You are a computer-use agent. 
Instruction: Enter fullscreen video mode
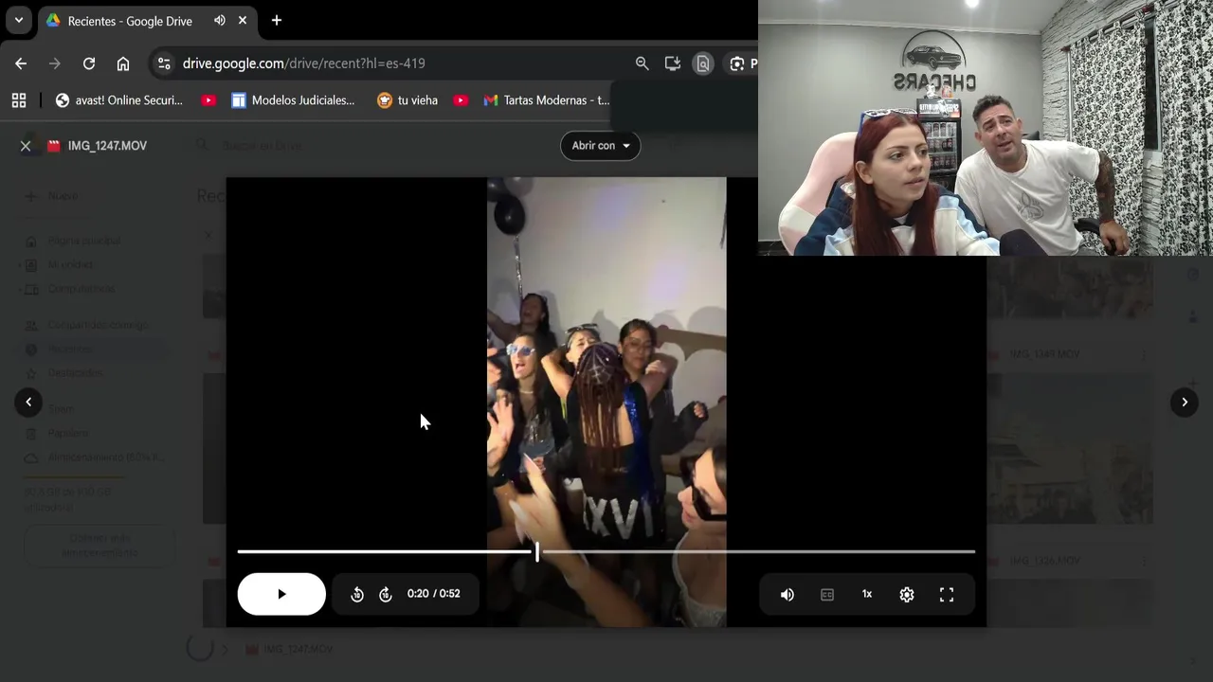coord(947,594)
